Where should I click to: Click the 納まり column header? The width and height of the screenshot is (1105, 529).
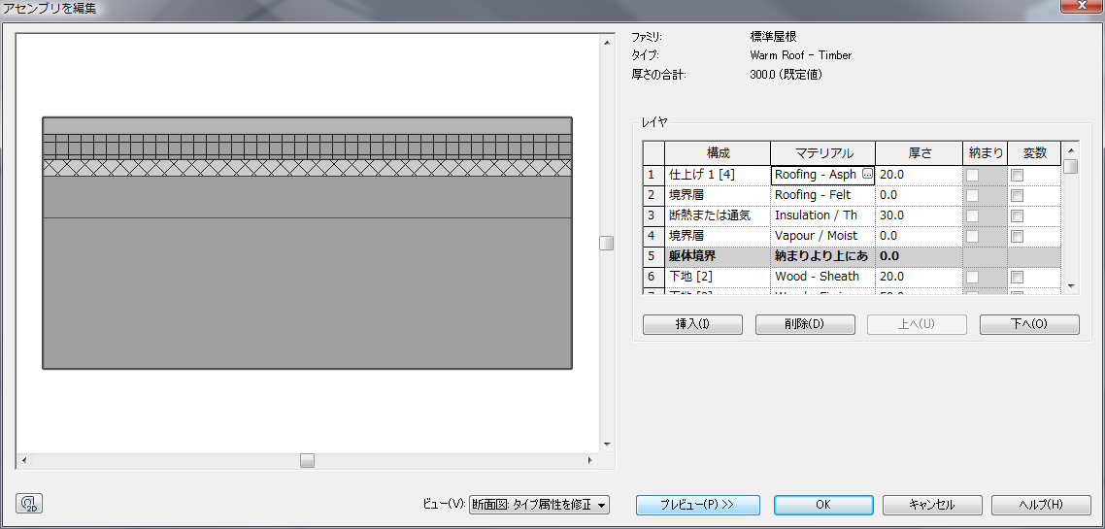click(x=985, y=152)
